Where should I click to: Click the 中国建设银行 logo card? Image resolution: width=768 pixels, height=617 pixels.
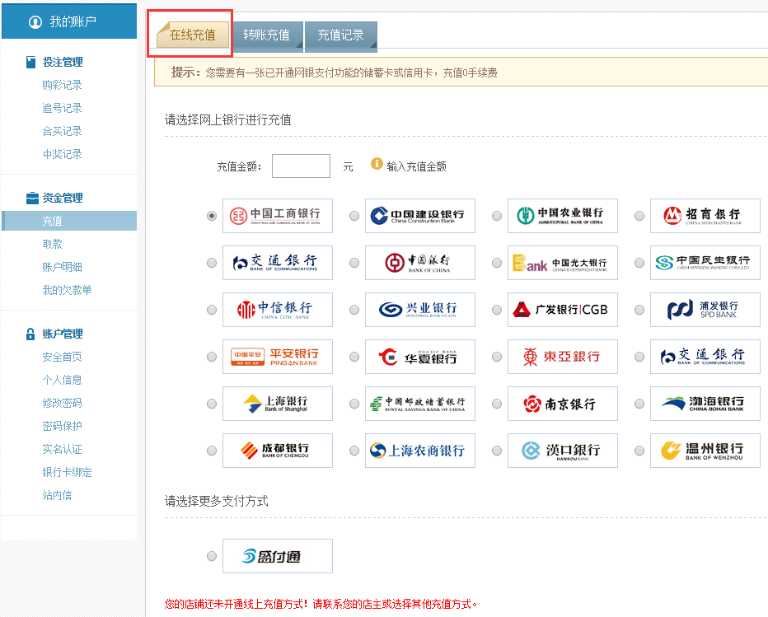[419, 216]
